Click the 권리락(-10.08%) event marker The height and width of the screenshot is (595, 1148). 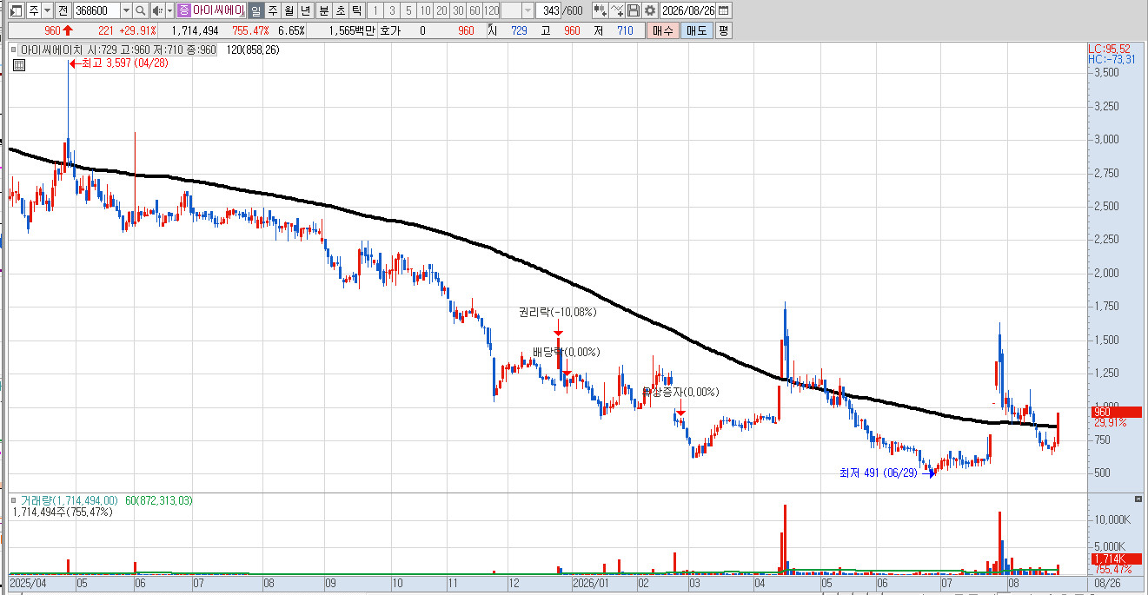pos(557,312)
